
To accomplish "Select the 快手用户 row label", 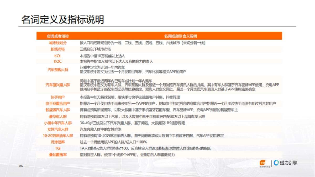I will pos(58,97).
